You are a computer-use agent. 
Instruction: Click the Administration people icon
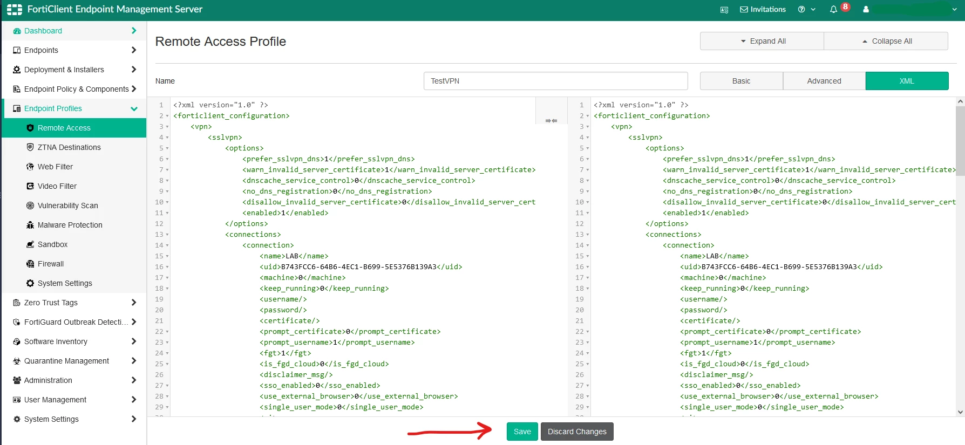click(17, 381)
